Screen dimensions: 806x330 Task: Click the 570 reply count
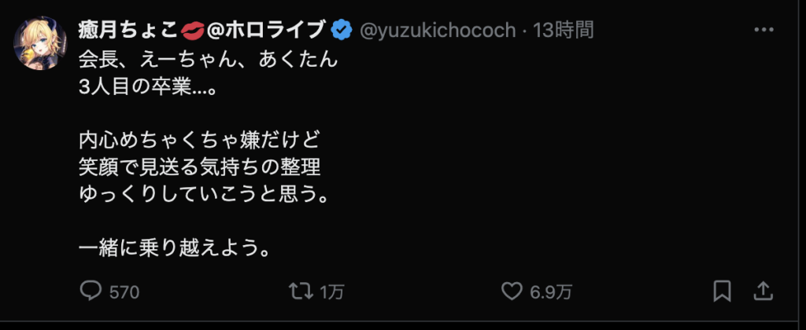tap(124, 292)
